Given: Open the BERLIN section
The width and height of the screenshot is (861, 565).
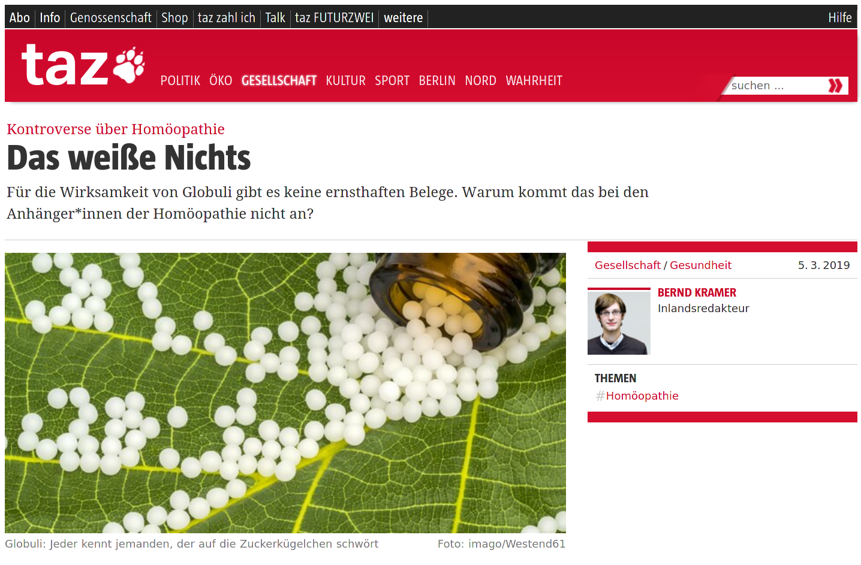Looking at the screenshot, I should pos(437,80).
